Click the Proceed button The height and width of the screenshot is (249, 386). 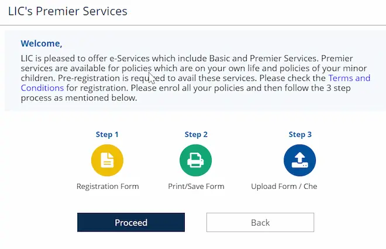coord(131,222)
